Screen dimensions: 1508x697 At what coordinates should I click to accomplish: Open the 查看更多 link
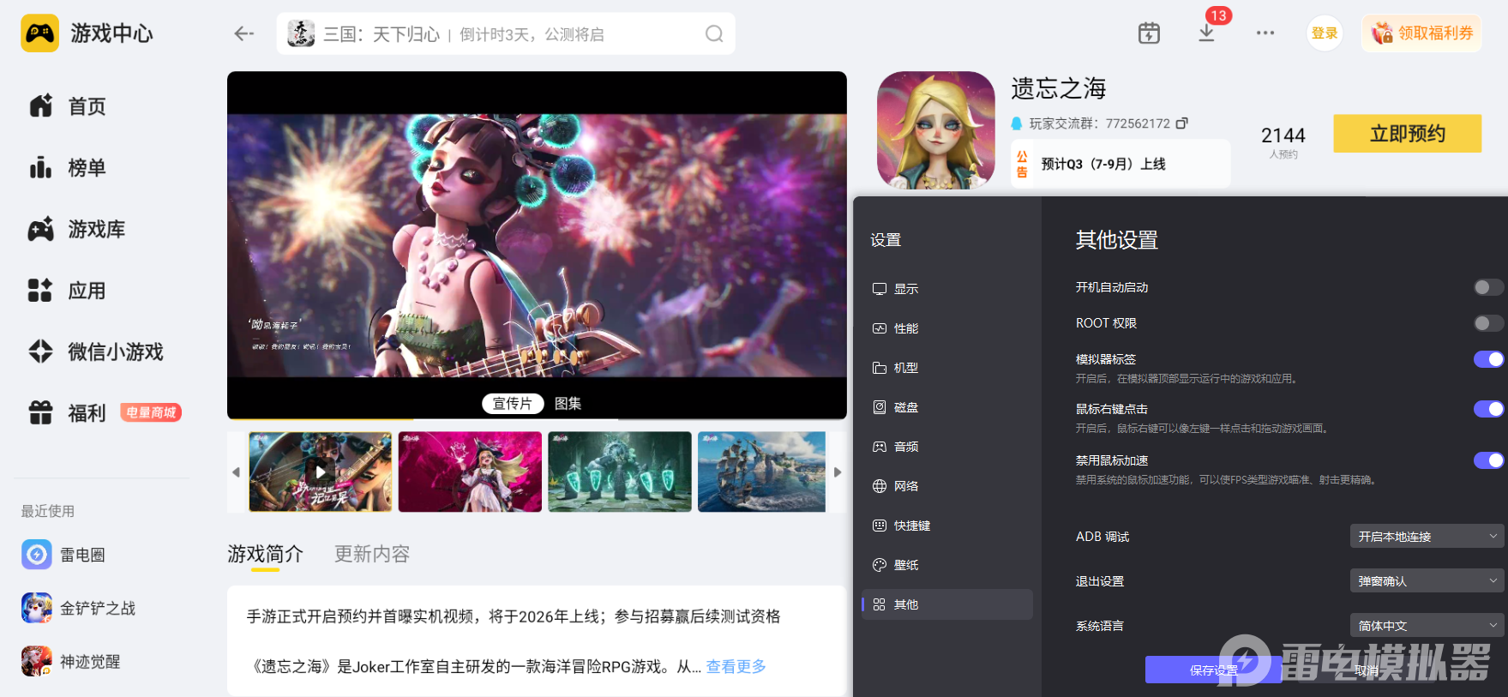pos(736,666)
